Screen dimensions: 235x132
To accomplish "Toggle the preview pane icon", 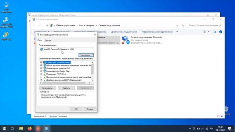I will click(214, 32).
